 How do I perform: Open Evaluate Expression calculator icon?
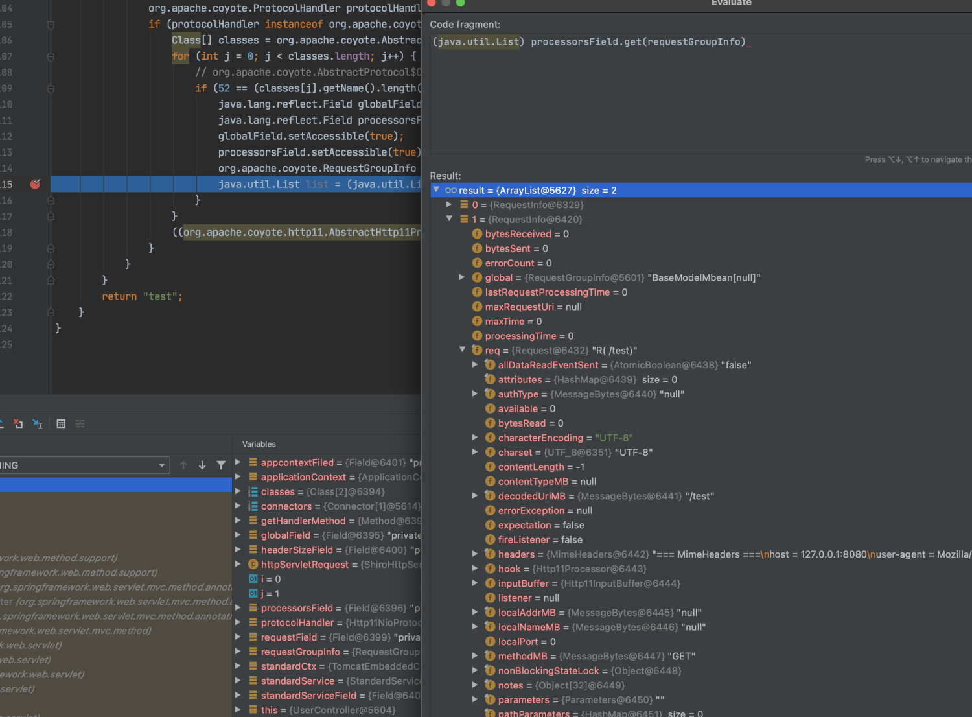[x=61, y=424]
